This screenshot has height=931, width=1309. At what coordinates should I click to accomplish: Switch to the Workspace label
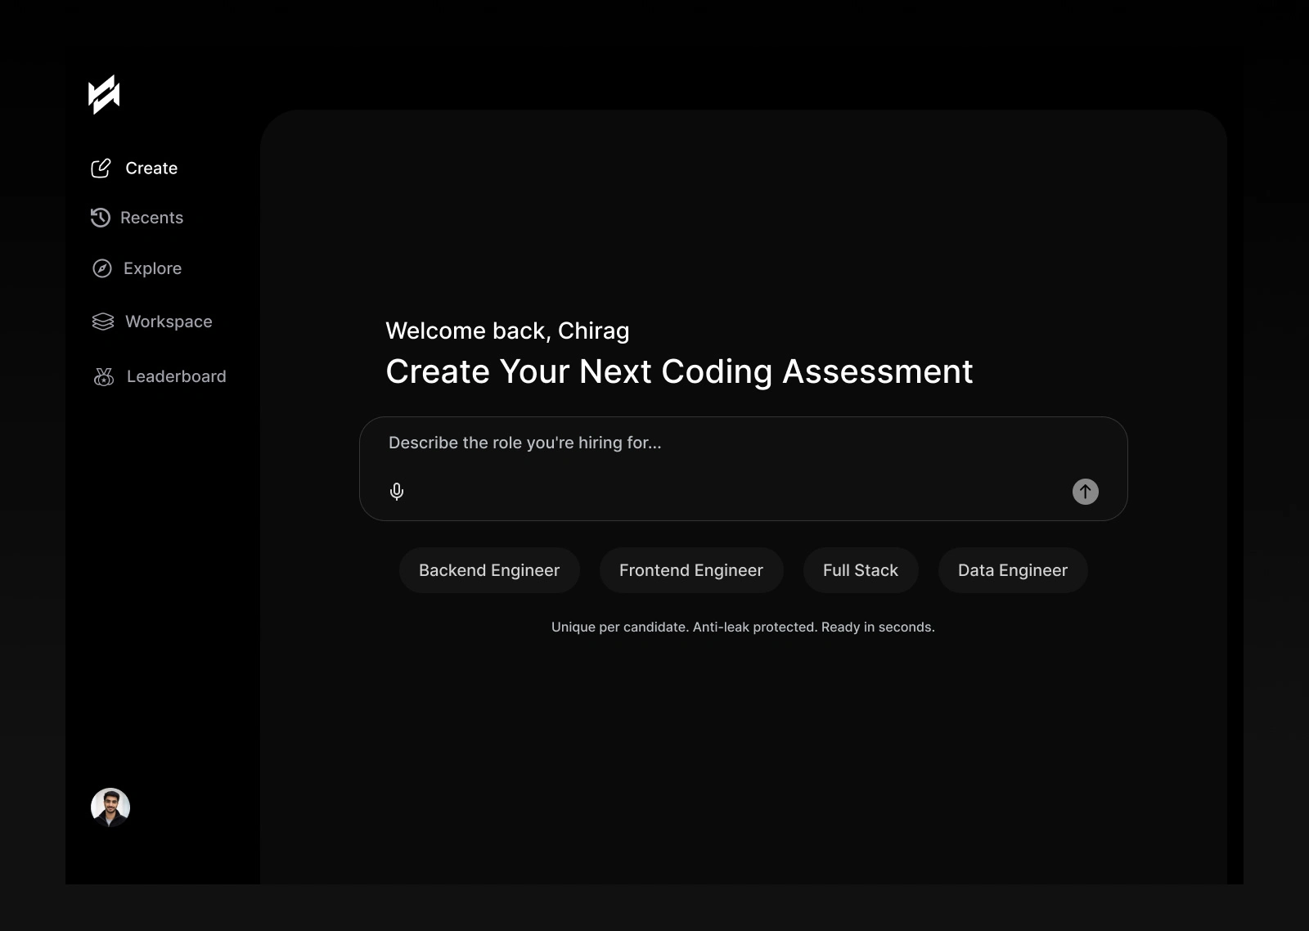(169, 322)
